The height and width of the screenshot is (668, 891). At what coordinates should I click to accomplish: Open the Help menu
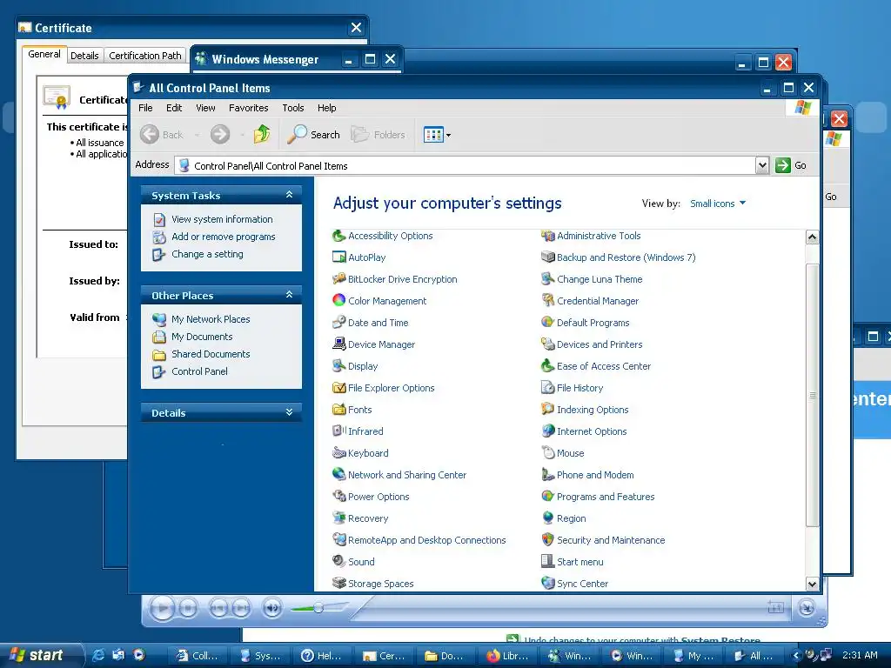coord(327,108)
